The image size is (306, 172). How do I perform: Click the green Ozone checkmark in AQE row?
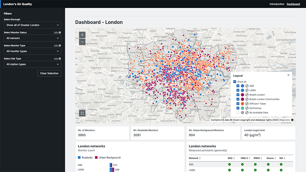pyautogui.click(x=268, y=164)
